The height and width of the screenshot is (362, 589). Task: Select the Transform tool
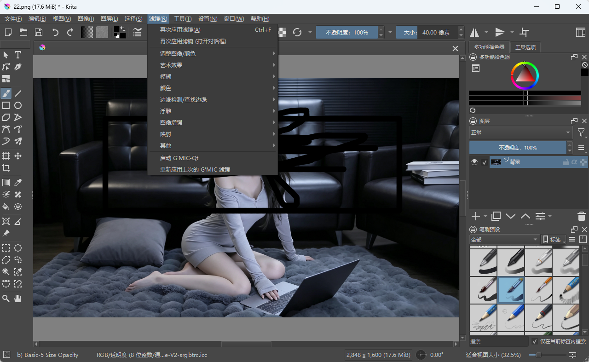pyautogui.click(x=6, y=156)
